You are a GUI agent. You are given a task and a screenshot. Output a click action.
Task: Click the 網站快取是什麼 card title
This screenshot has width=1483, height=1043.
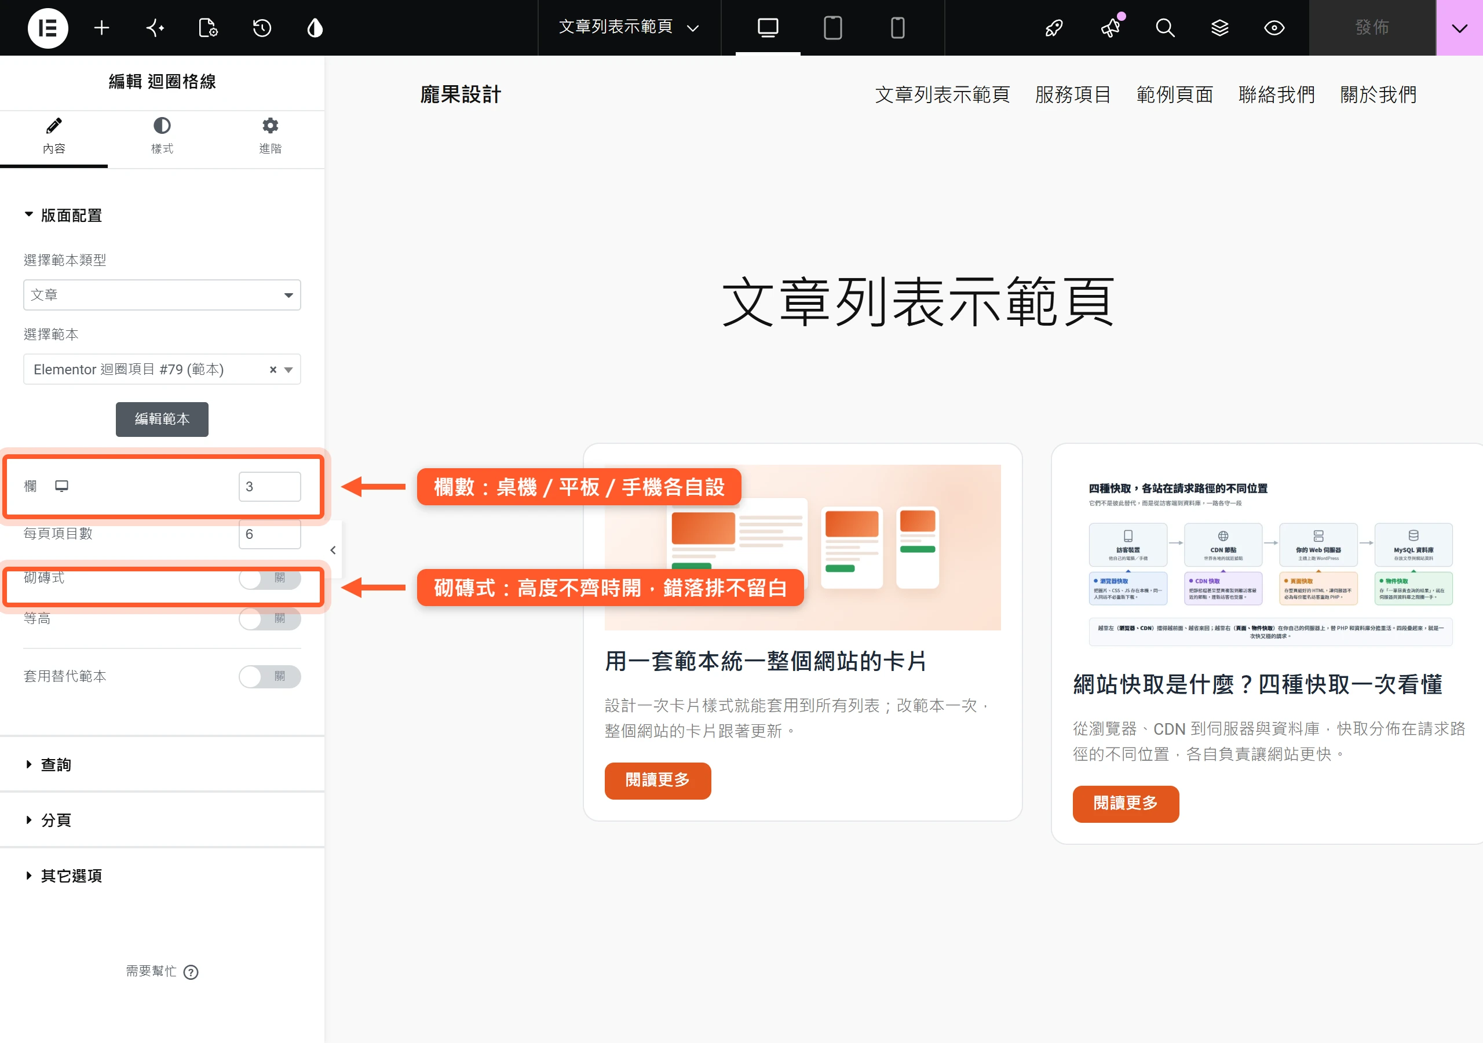pos(1258,684)
